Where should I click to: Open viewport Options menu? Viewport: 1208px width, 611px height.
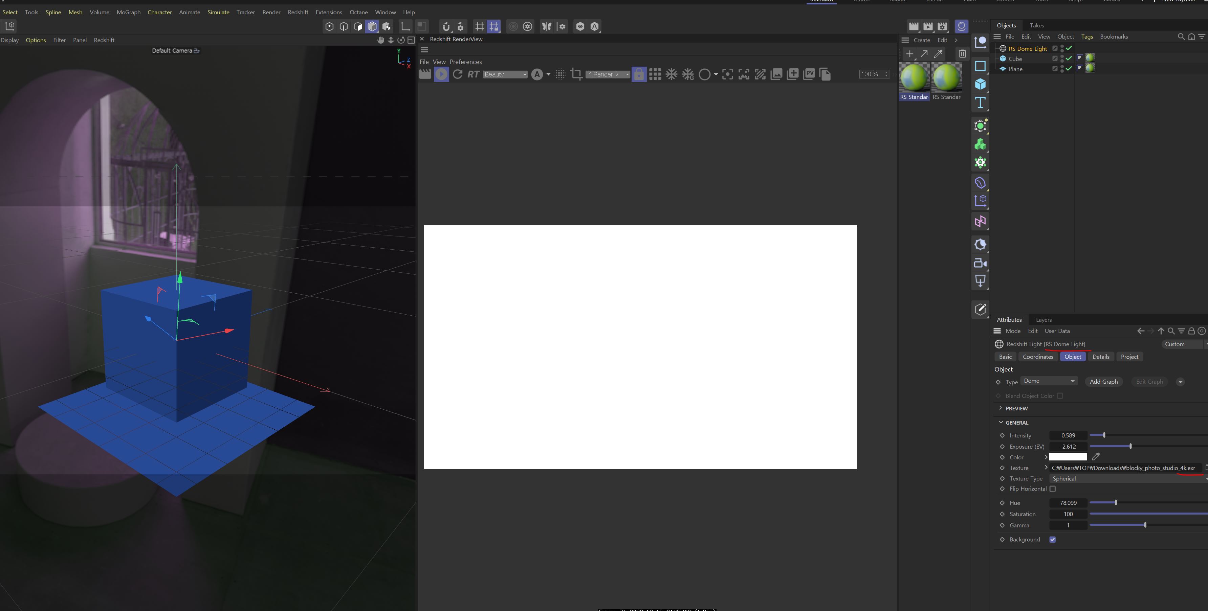coord(36,40)
